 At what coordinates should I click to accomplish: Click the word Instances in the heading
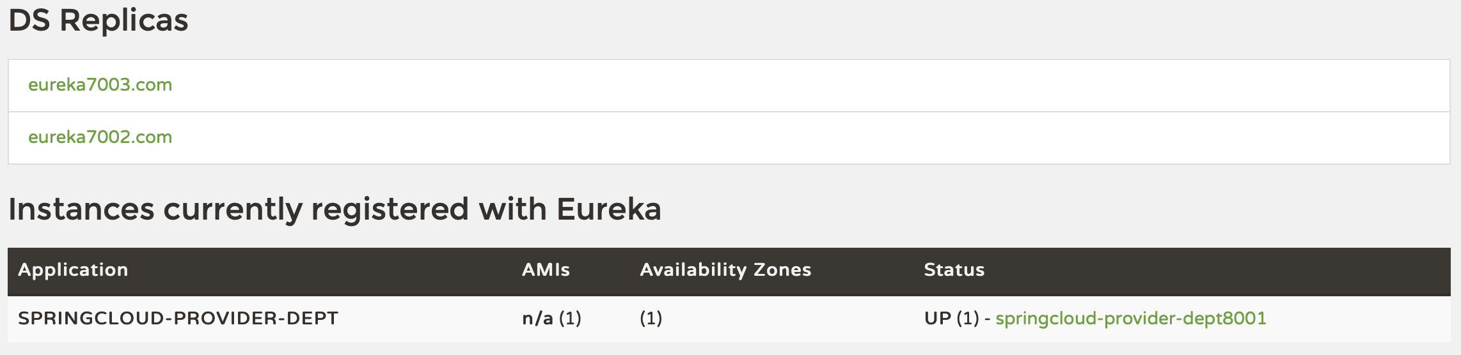coord(81,209)
